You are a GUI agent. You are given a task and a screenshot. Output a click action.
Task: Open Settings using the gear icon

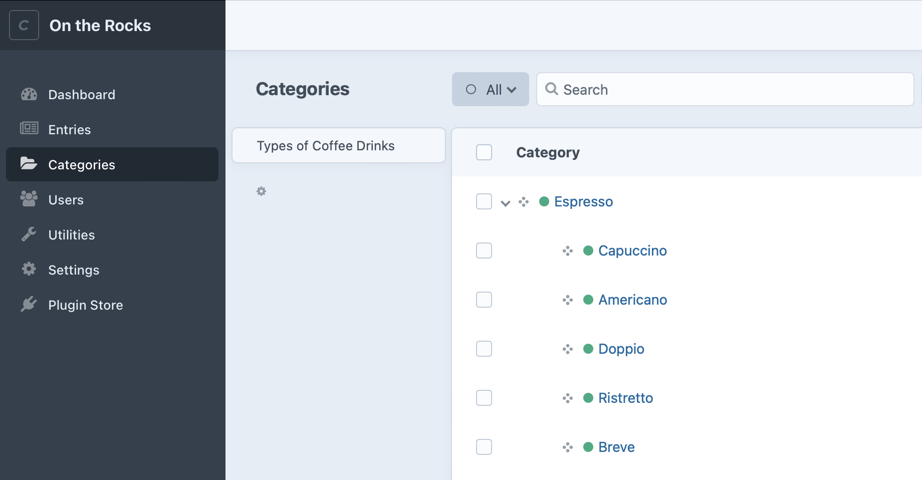29,270
